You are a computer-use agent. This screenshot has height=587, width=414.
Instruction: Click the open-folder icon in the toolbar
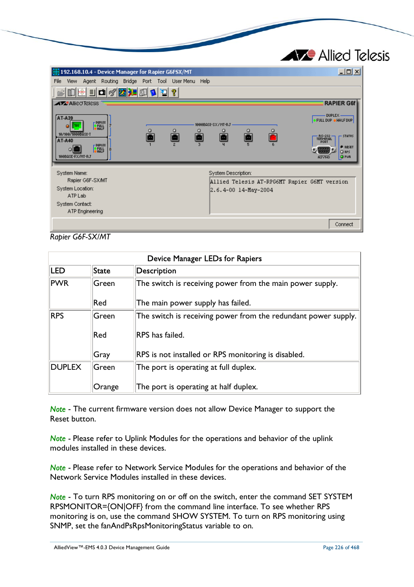click(61, 93)
